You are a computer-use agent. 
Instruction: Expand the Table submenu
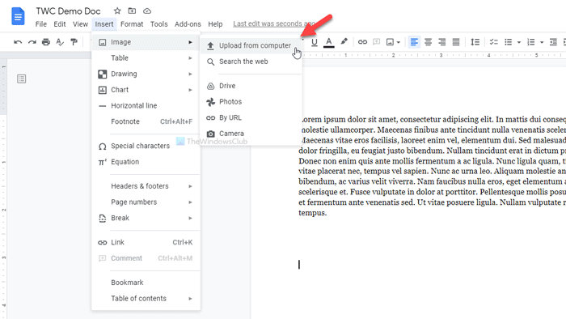(146, 57)
